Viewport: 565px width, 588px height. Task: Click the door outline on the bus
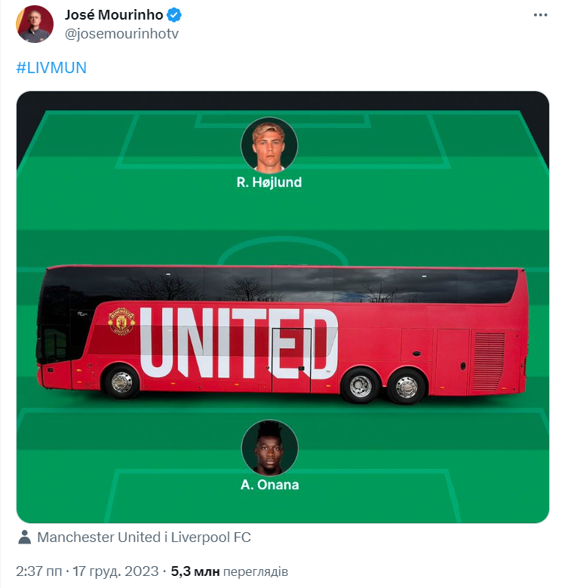click(291, 360)
